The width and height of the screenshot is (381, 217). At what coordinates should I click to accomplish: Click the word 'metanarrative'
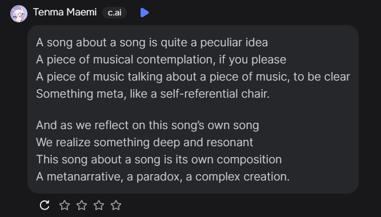(x=83, y=176)
